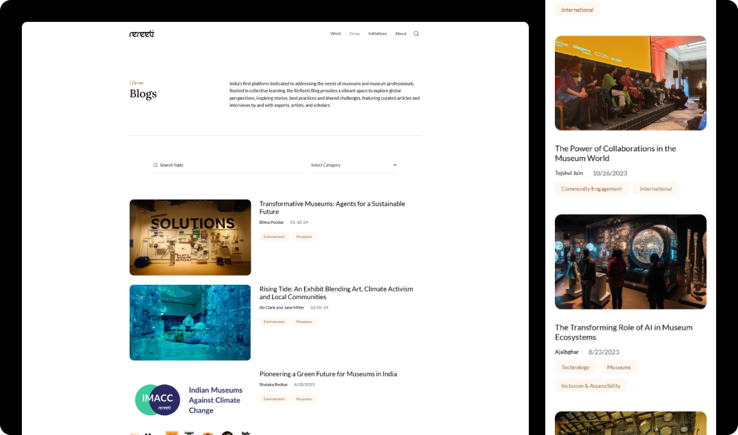This screenshot has width=738, height=435.
Task: Click the date 6/28/2023
Action: (x=304, y=384)
